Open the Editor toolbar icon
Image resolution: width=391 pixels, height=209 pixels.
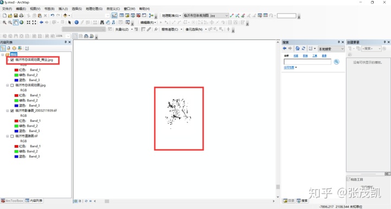(114, 16)
